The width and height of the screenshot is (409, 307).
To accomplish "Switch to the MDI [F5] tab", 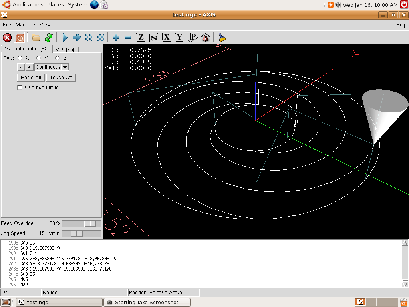I will pos(65,50).
